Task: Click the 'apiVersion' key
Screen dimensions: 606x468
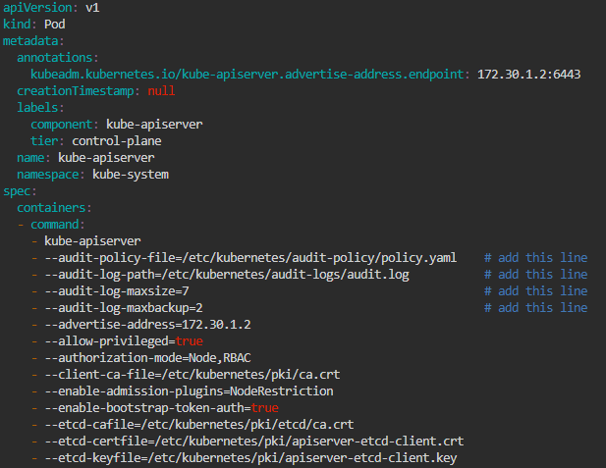Action: pos(37,7)
